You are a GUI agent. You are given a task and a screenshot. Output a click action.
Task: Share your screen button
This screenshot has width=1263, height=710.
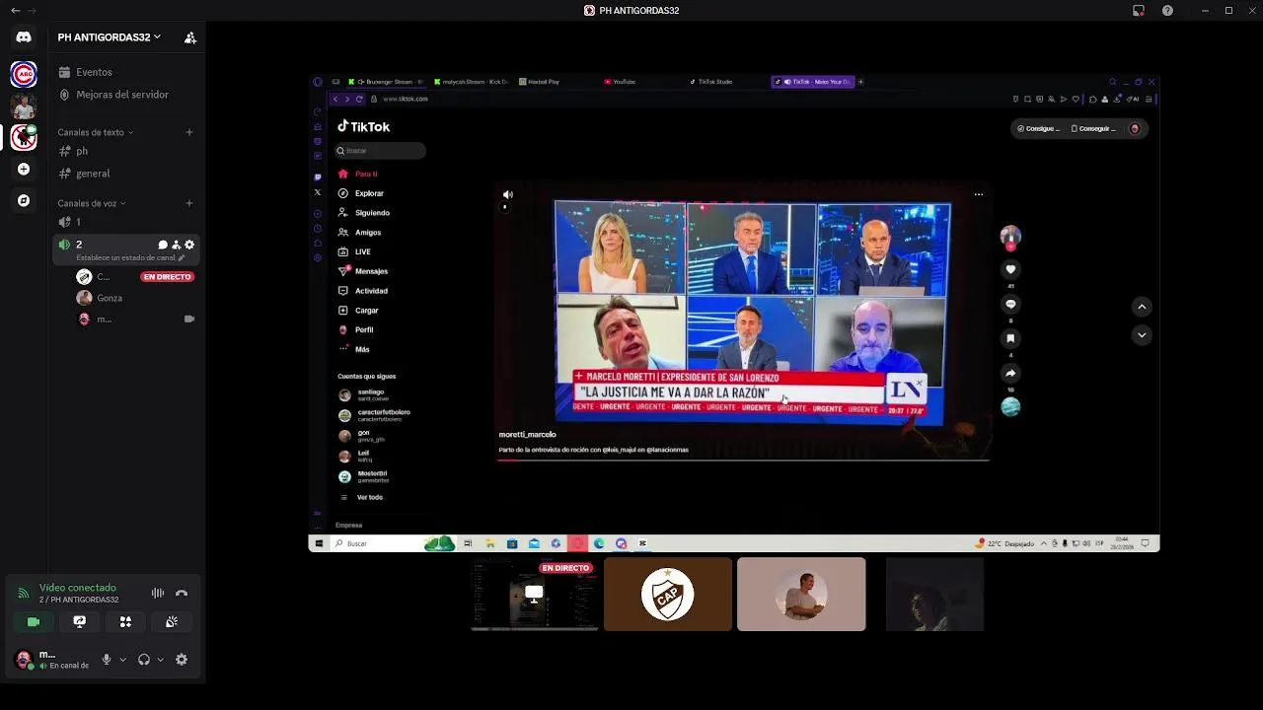click(x=80, y=622)
